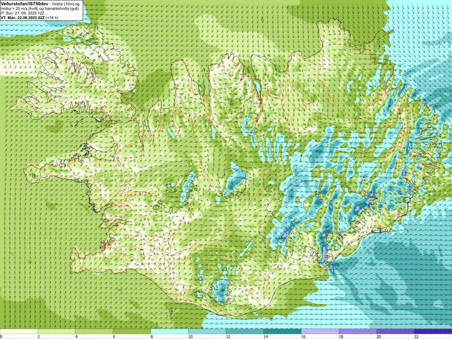Select the cyan 10–12 m/s legend swatch
This screenshot has height=339, width=452.
207,332
